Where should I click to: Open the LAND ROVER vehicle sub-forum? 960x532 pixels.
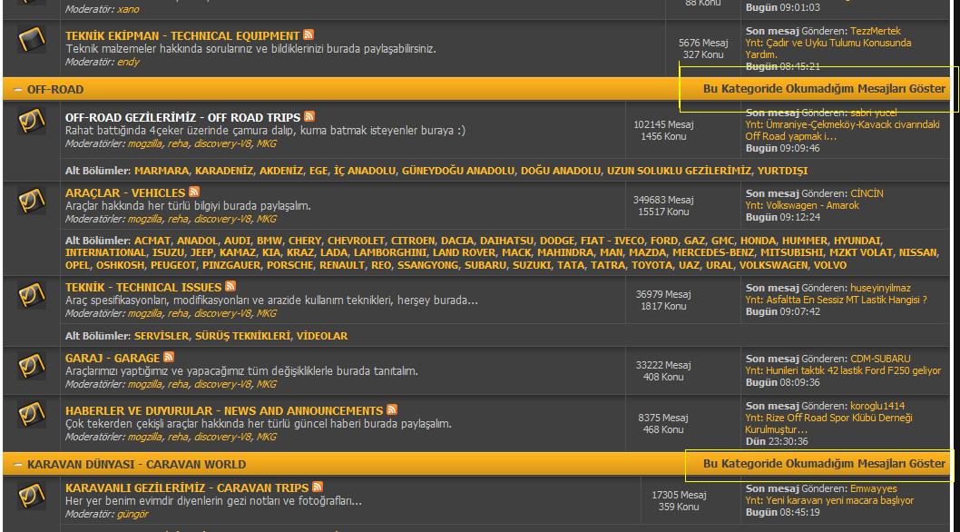464,253
